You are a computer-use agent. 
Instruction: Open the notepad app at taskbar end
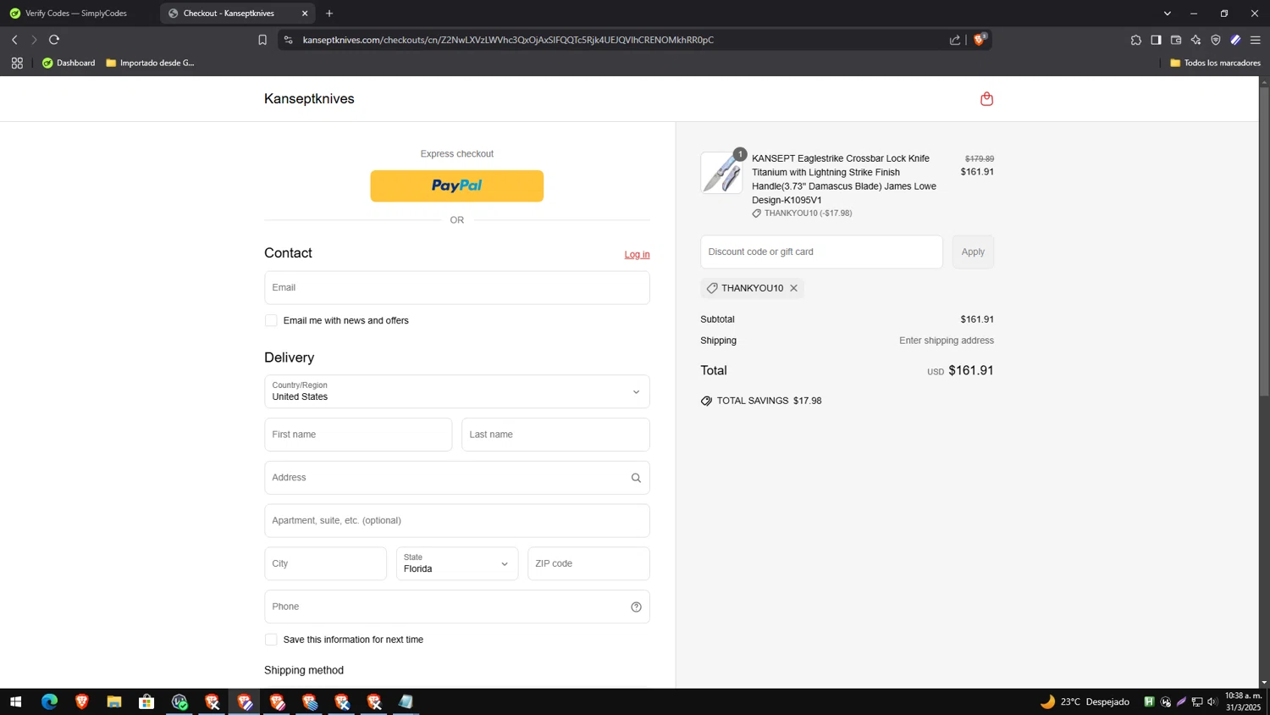[x=406, y=701]
